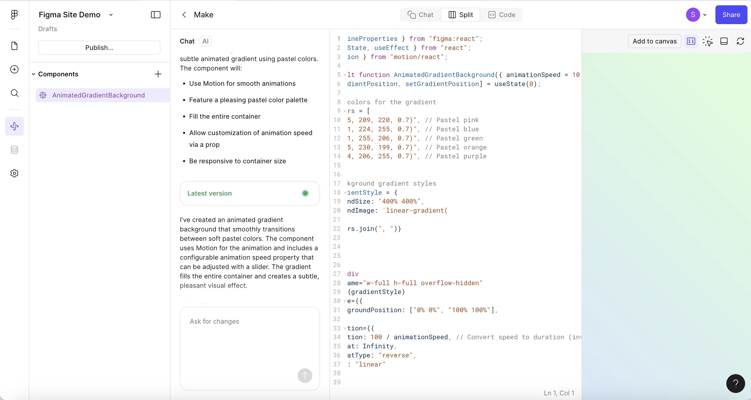Viewport: 751px width, 400px height.
Task: Collapse the code fold at line 30
Action: click(x=345, y=301)
